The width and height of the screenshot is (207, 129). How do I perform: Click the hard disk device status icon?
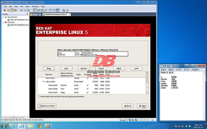pyautogui.click(x=124, y=120)
